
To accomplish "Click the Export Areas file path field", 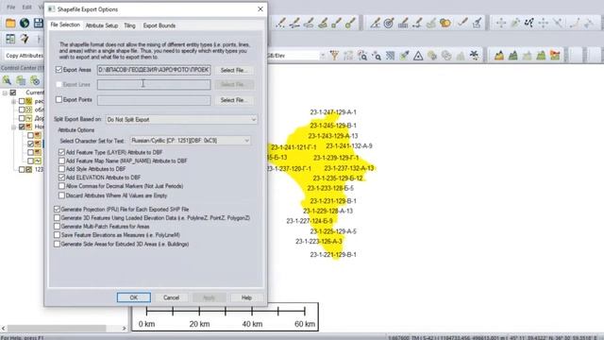I will tap(154, 70).
